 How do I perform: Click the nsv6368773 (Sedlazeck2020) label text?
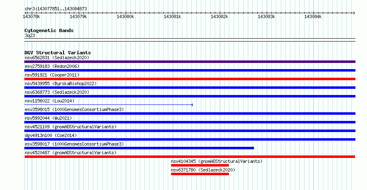(57, 92)
